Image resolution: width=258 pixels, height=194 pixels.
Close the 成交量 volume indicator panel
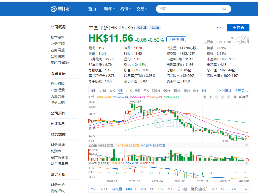click(x=247, y=145)
